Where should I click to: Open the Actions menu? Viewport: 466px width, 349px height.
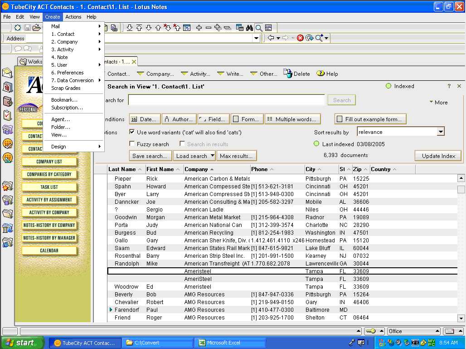tap(73, 17)
